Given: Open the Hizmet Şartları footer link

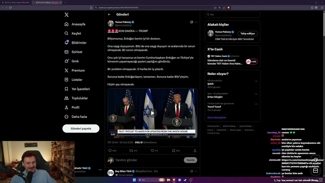Looking at the screenshot, I should pyautogui.click(x=213, y=126).
